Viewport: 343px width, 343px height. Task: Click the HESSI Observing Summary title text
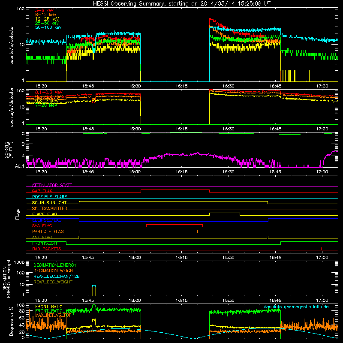(x=181, y=3)
